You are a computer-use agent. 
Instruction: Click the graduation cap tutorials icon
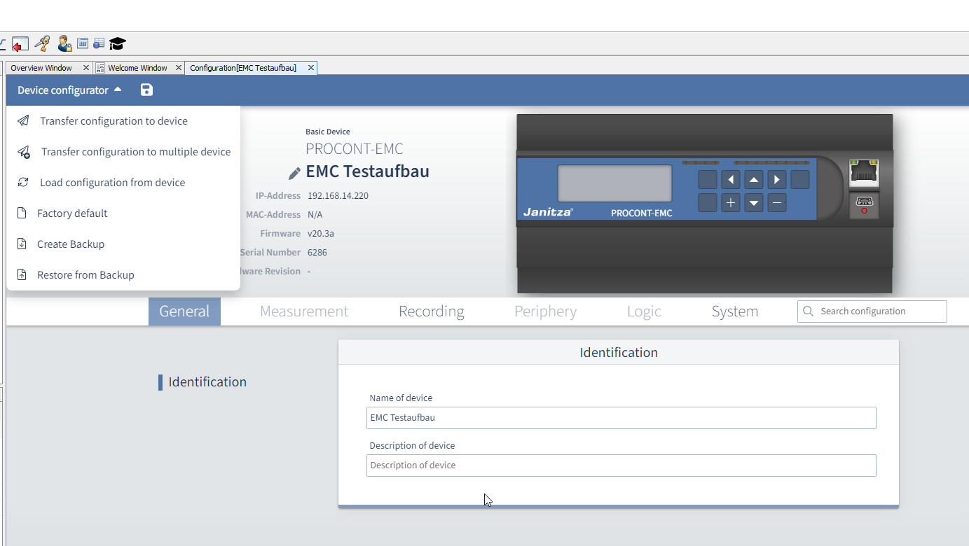tap(117, 43)
